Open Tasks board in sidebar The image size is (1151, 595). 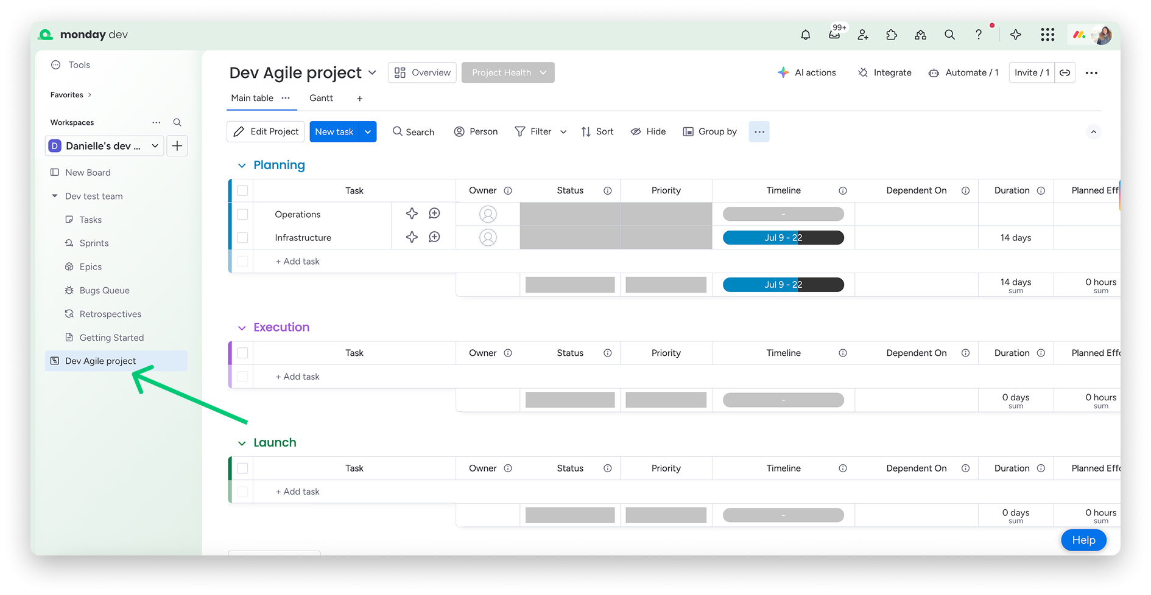coord(90,220)
